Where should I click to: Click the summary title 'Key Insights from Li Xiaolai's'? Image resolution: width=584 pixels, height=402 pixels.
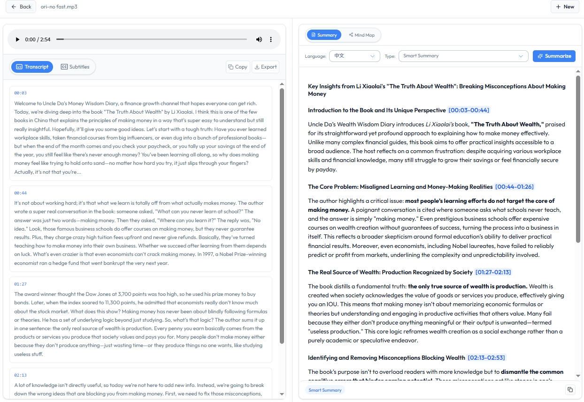[x=437, y=90]
